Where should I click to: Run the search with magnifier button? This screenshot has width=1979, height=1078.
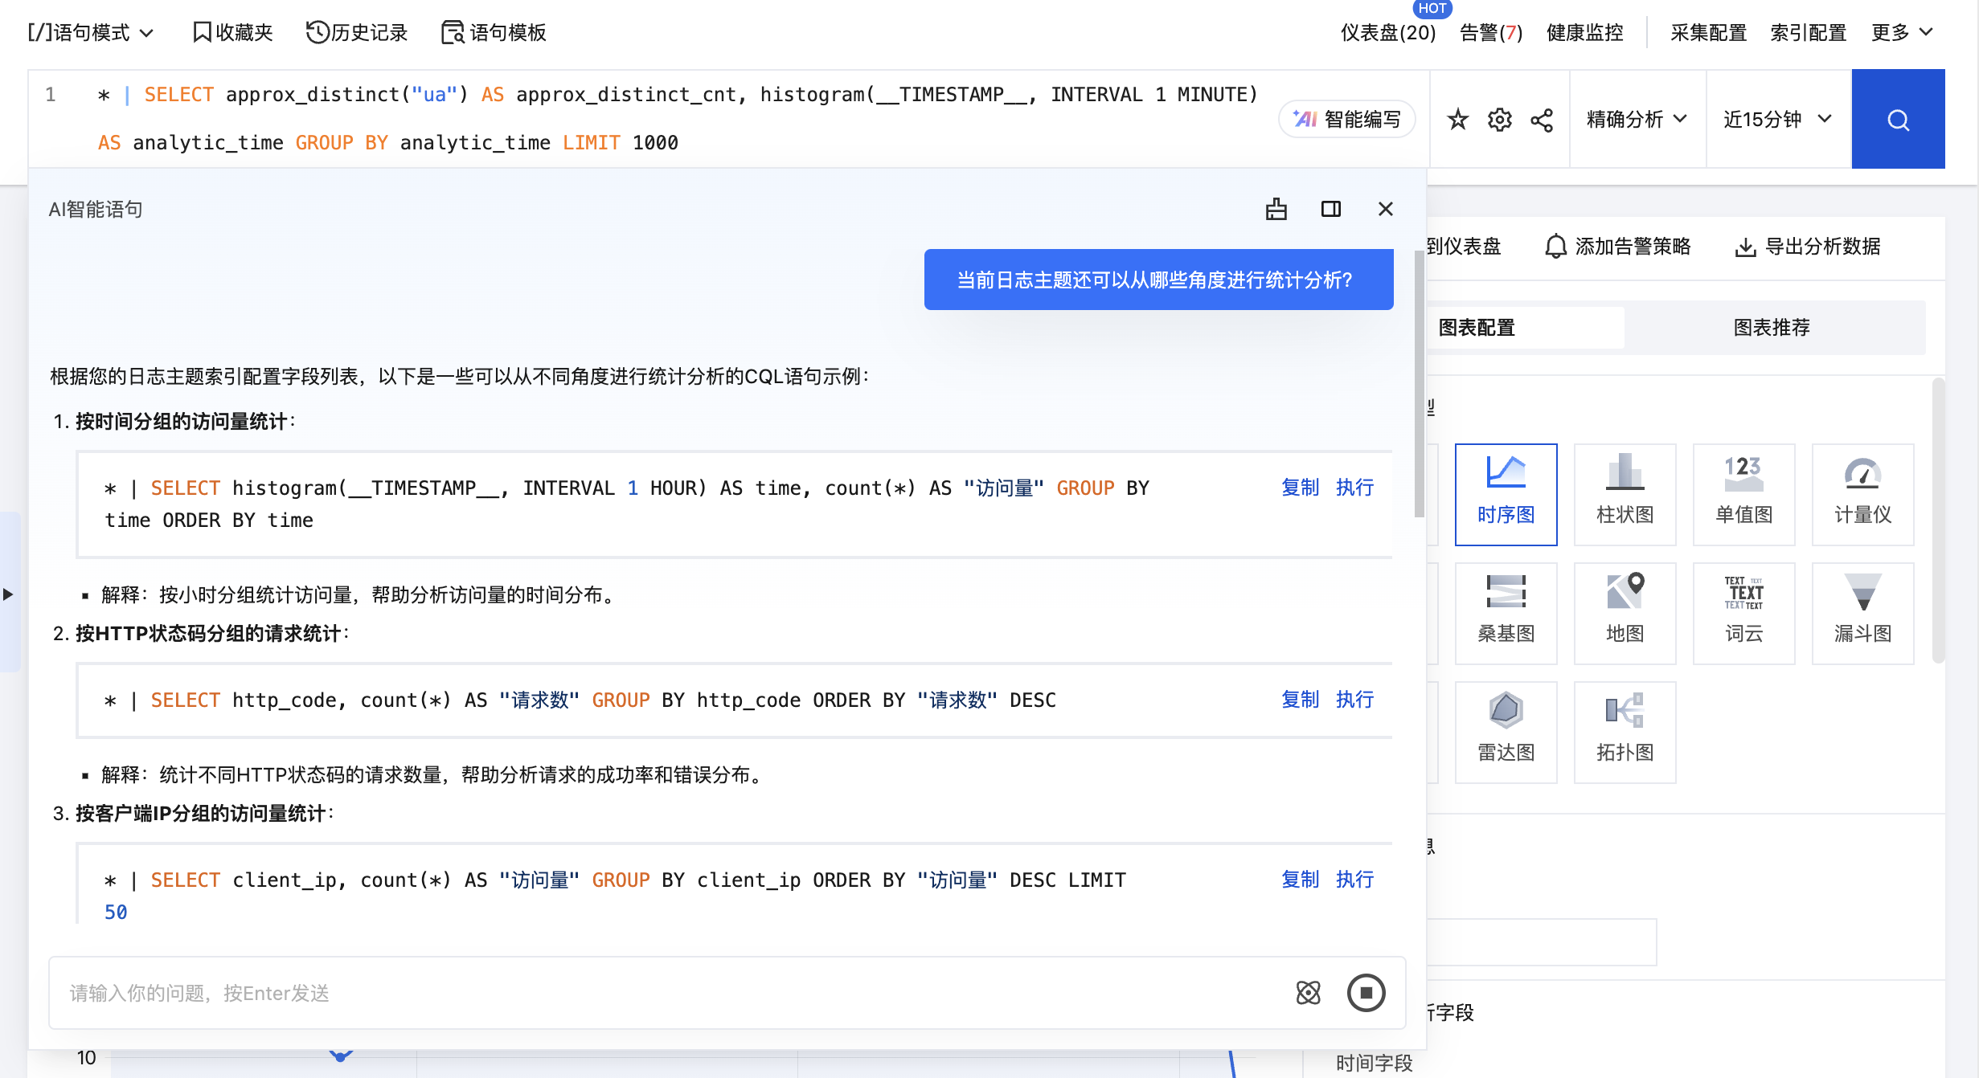tap(1898, 120)
